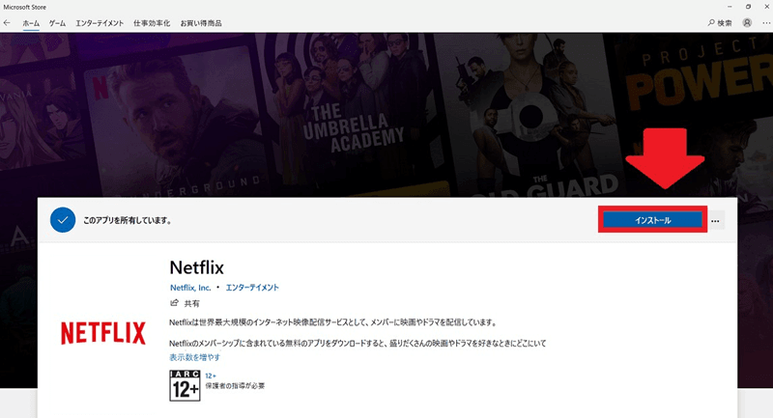Open the ホーム tab
Image resolution: width=773 pixels, height=418 pixels.
coord(31,23)
